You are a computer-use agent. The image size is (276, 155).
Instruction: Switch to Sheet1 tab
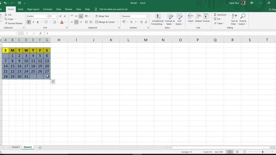16,147
